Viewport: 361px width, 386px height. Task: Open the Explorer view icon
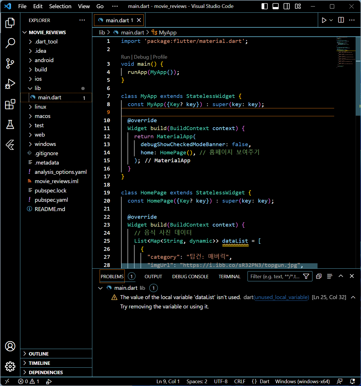point(10,23)
